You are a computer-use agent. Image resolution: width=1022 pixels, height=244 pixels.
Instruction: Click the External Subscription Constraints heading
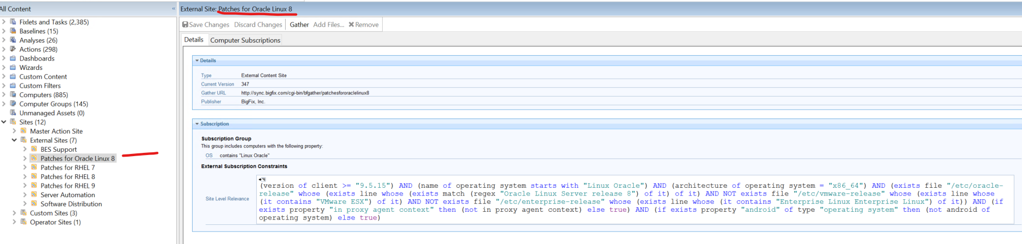(x=244, y=166)
